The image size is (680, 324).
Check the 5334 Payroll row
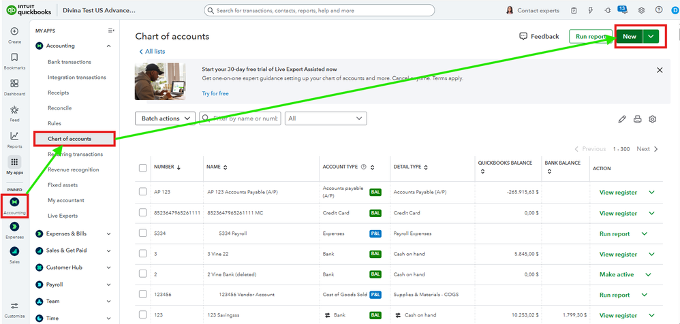[x=142, y=233]
